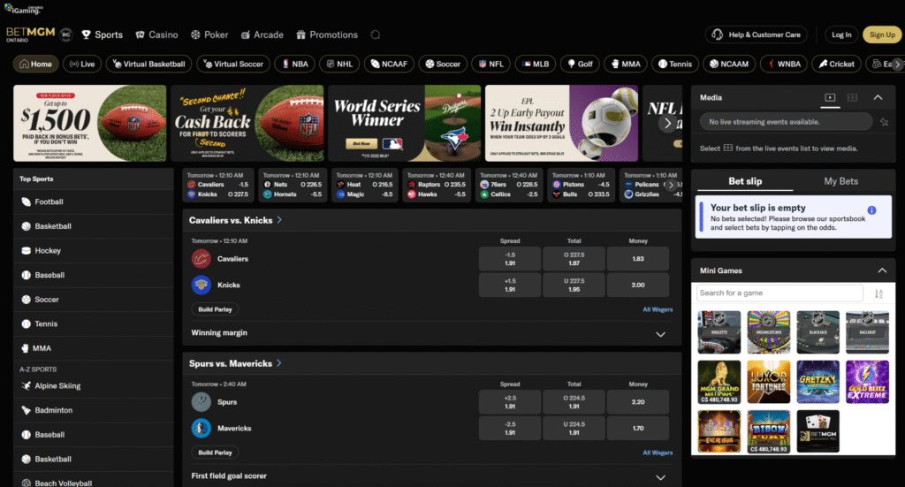Click the bet slip info icon
905x487 pixels.
coord(871,210)
